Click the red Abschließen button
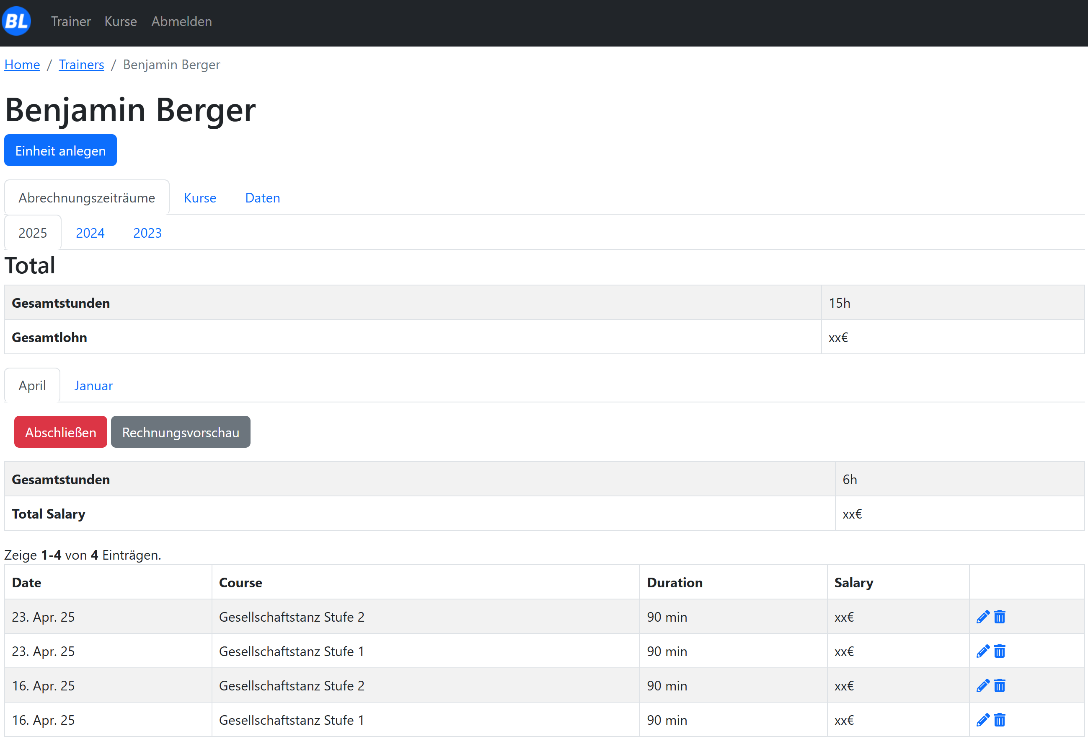 (x=60, y=432)
